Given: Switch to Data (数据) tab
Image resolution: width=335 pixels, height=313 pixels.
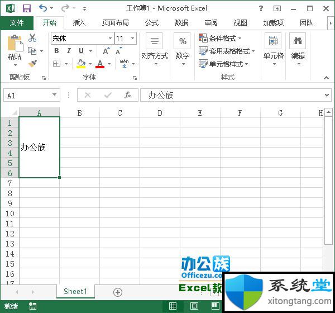Looking at the screenshot, I should click(181, 23).
